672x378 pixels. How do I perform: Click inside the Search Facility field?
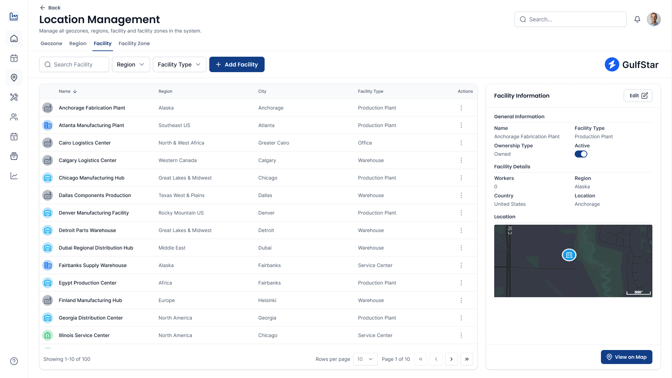tap(74, 64)
